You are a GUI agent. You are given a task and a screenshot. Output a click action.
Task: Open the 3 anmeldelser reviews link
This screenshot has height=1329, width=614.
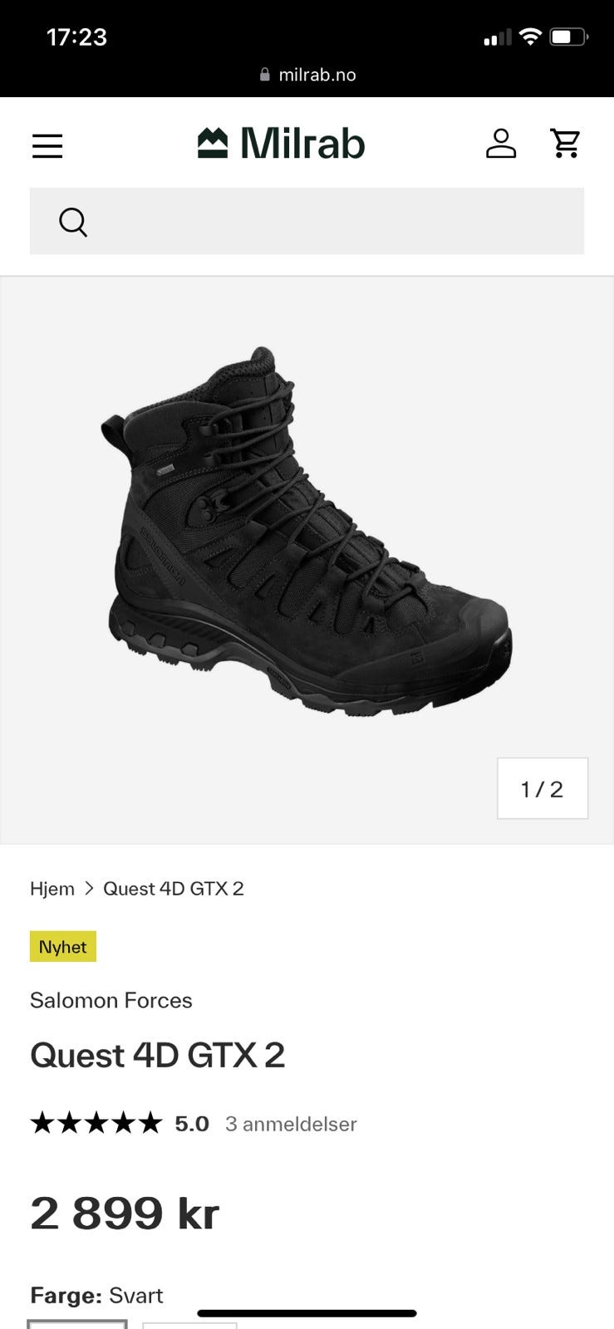[291, 1124]
